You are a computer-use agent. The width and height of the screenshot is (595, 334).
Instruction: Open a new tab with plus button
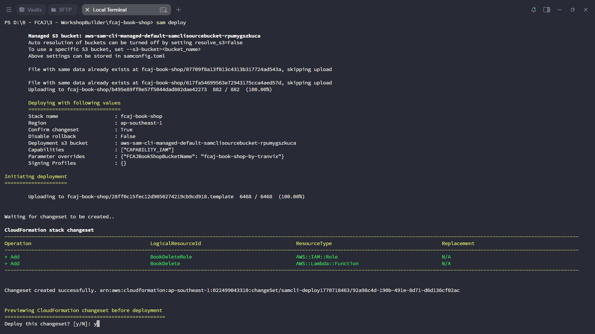pyautogui.click(x=178, y=10)
